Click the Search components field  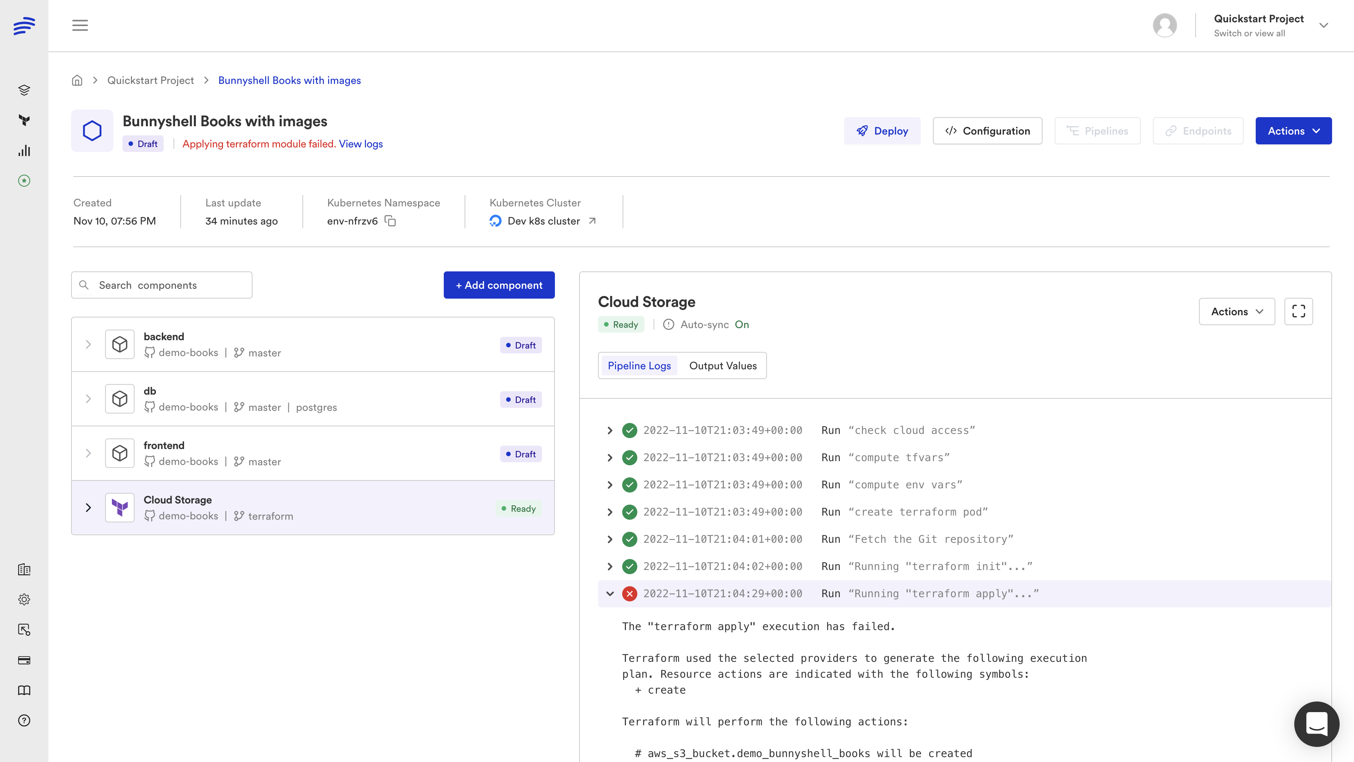[162, 285]
